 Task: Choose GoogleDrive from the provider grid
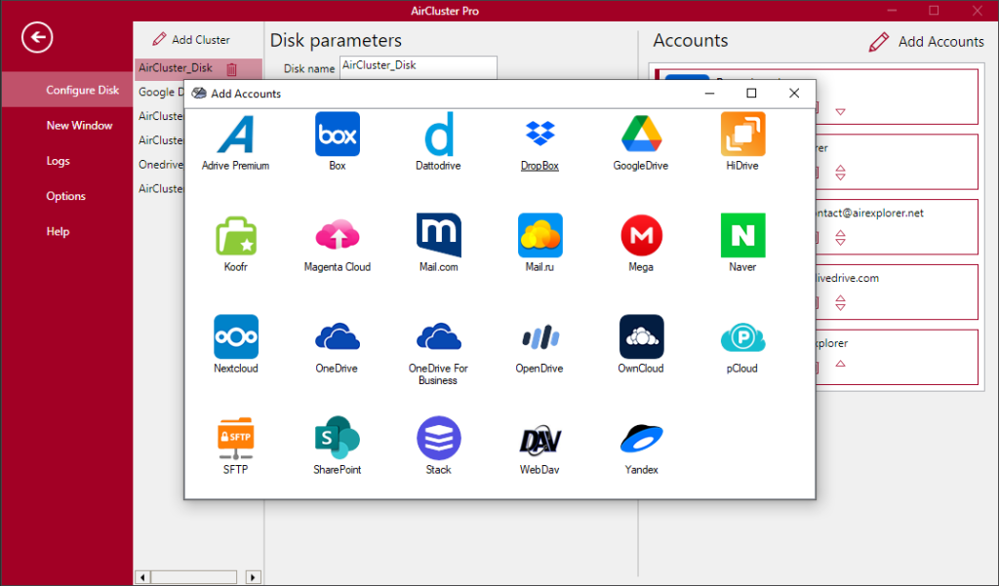[x=641, y=141]
